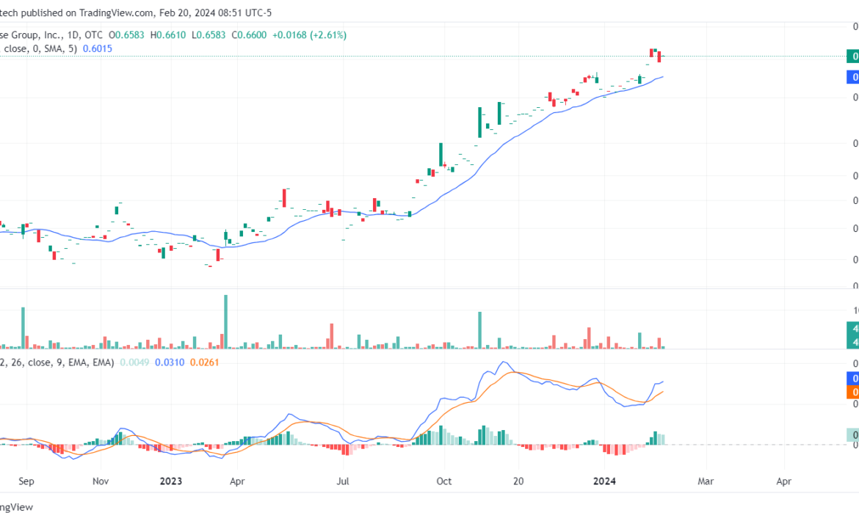Click the green current price label on price axis
This screenshot has height=521, width=859.
click(x=852, y=56)
